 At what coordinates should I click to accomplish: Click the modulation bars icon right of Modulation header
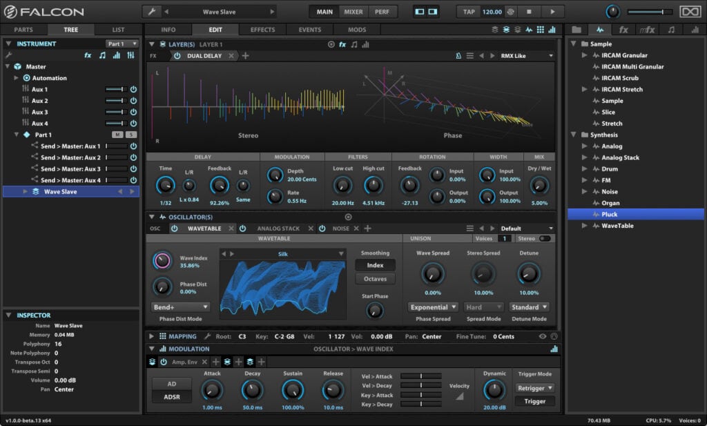tap(554, 349)
